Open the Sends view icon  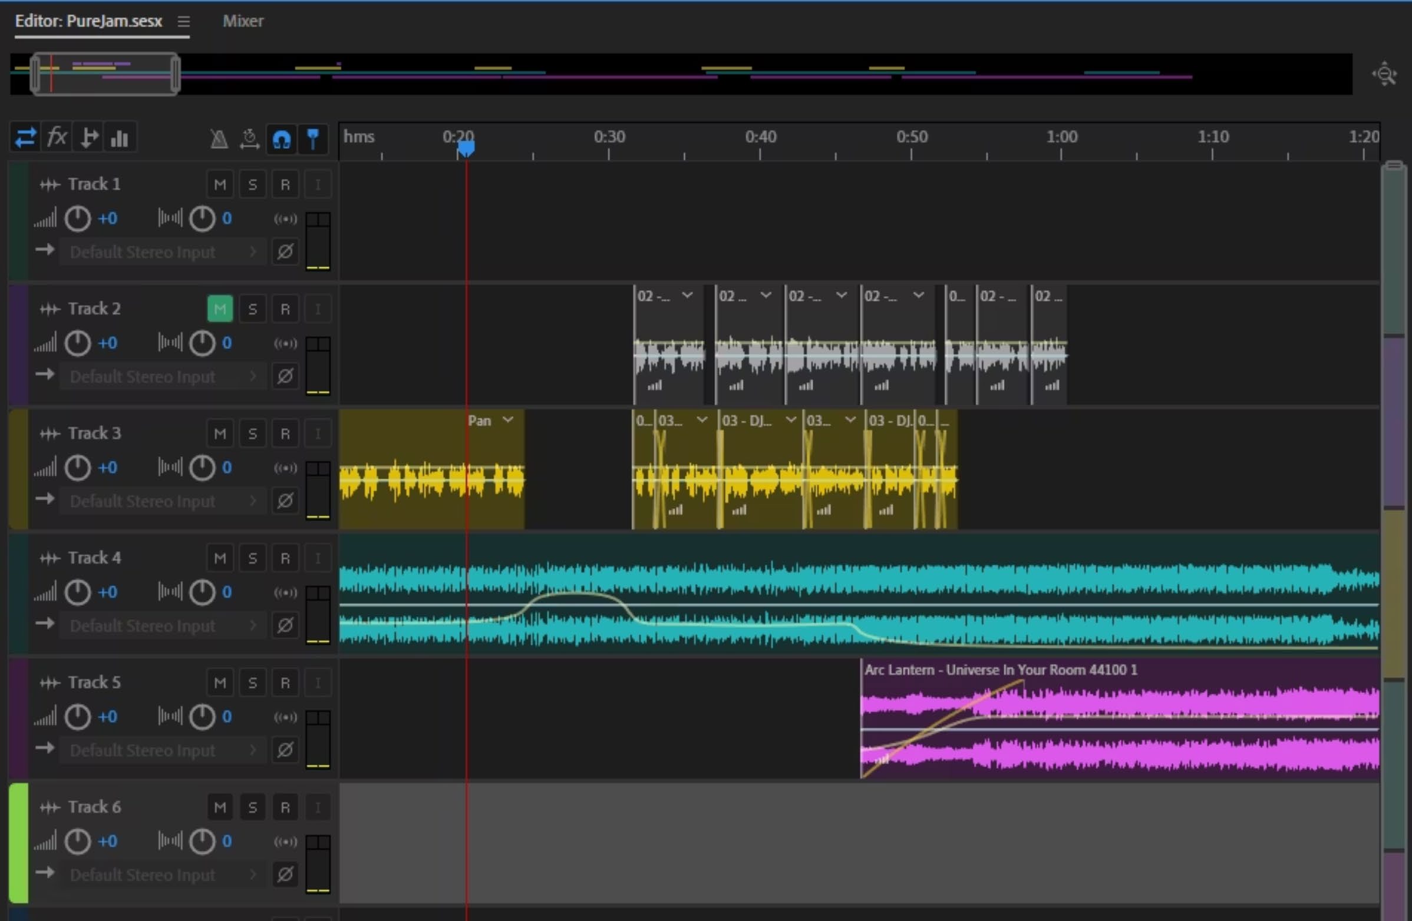click(x=88, y=138)
